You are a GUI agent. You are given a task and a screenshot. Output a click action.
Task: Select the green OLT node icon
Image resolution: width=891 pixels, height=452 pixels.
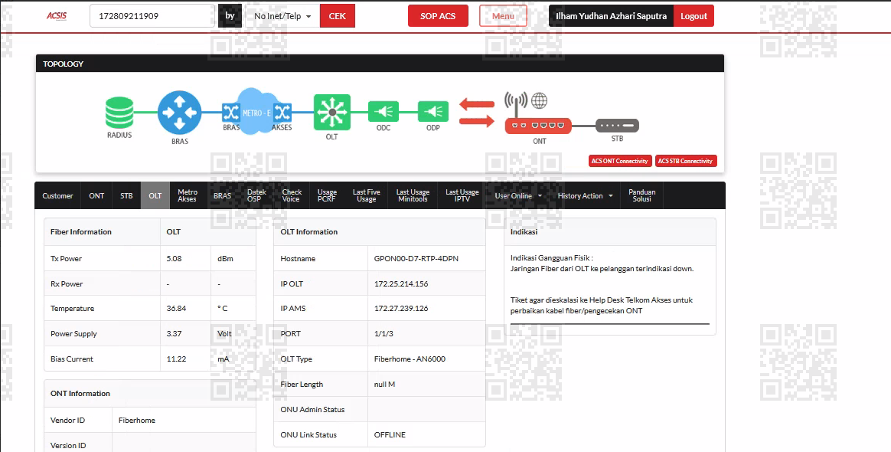[x=332, y=112]
